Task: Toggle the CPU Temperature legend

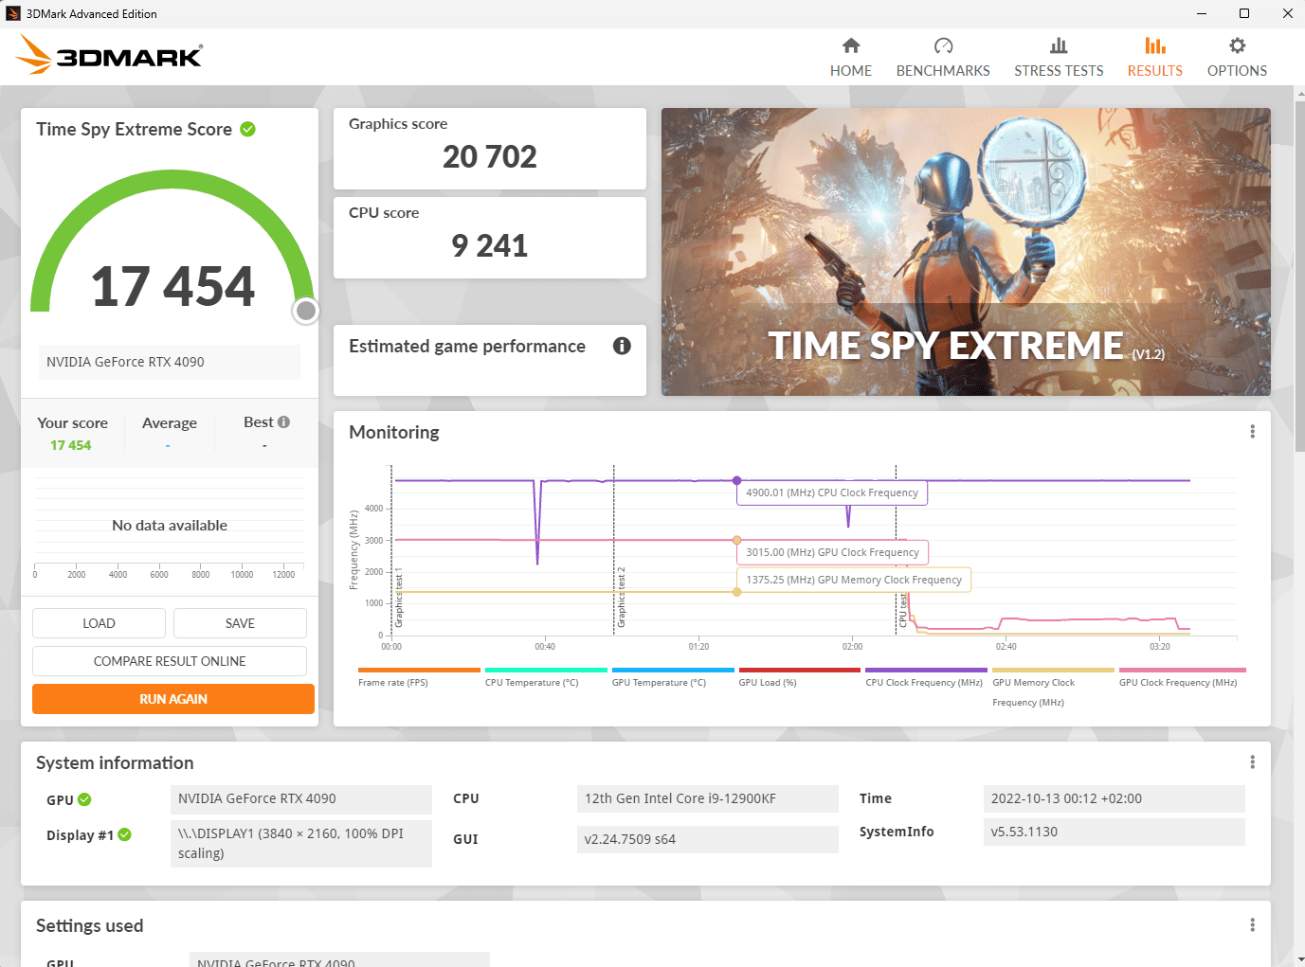Action: [545, 677]
